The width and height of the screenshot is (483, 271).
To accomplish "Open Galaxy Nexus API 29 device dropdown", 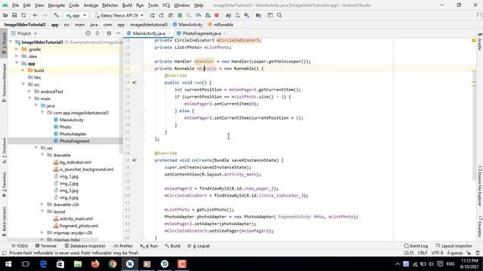I will click(x=119, y=15).
